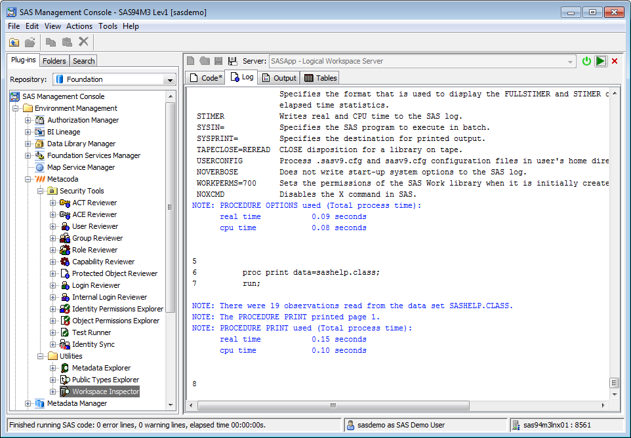This screenshot has height=438, width=631.
Task: Switch to the Code tab
Action: tap(206, 77)
